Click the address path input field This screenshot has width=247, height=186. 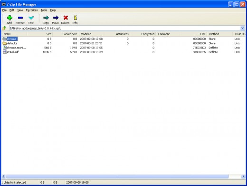[x=125, y=28]
